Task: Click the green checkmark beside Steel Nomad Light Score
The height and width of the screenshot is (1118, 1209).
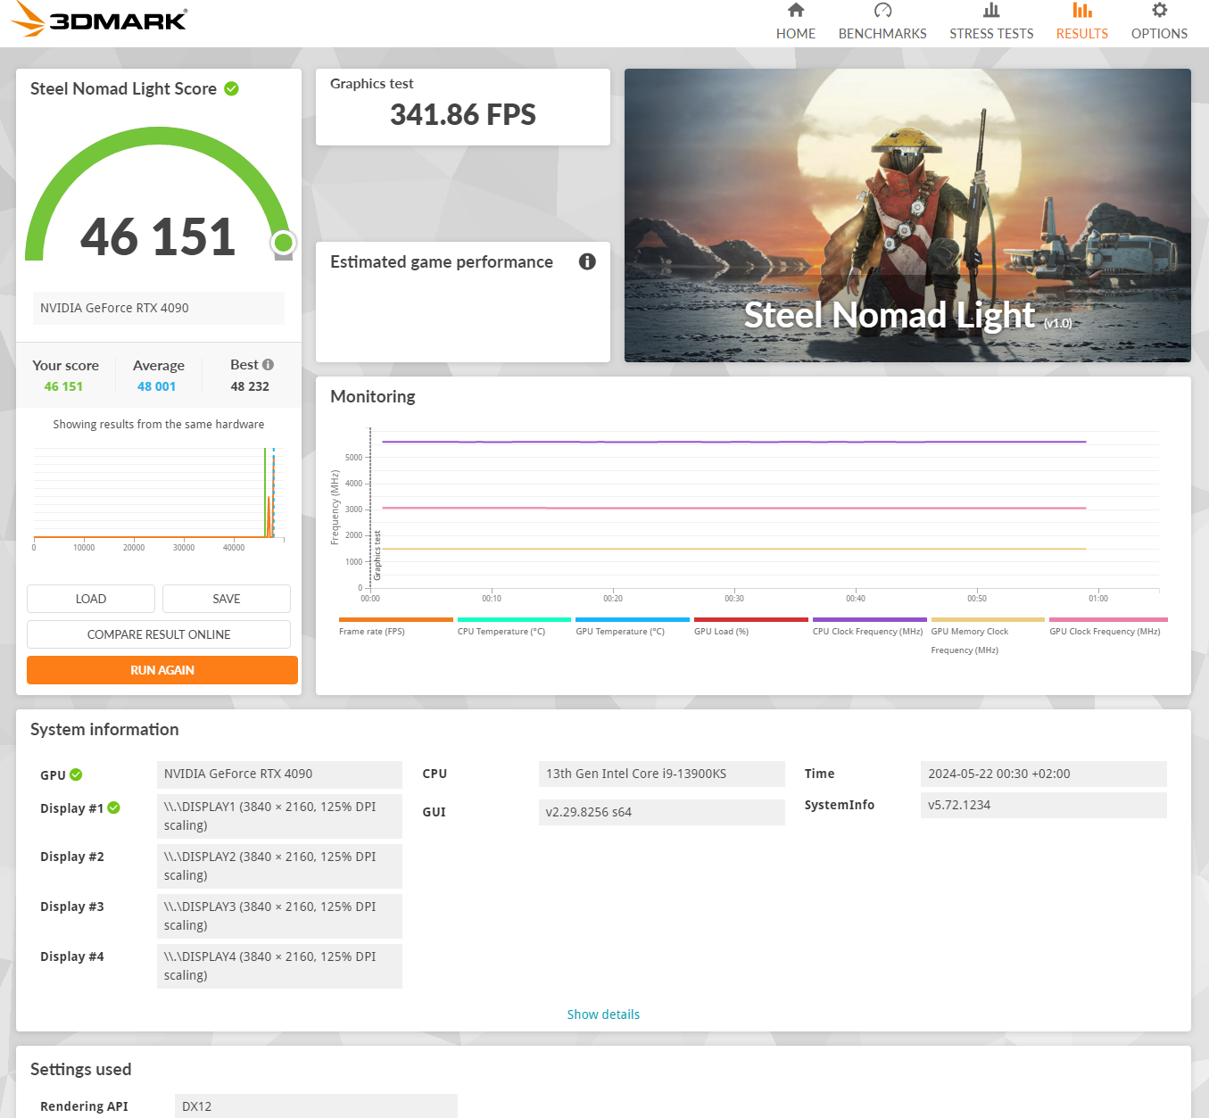Action: (x=231, y=88)
